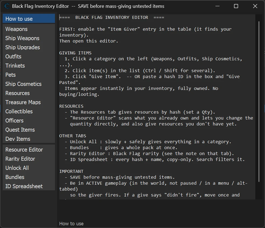This screenshot has height=228, width=265.
Task: Close the Black Flag Inventory Editor window
Action: coord(255,6)
